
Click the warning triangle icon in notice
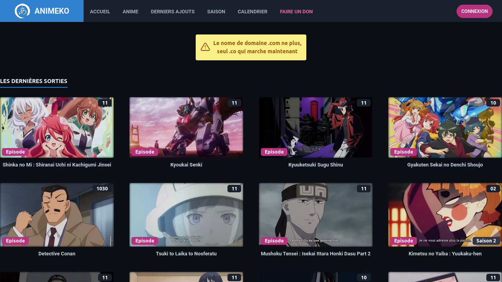[x=205, y=47]
